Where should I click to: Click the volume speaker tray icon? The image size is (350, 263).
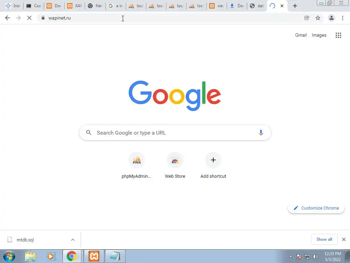(315, 256)
